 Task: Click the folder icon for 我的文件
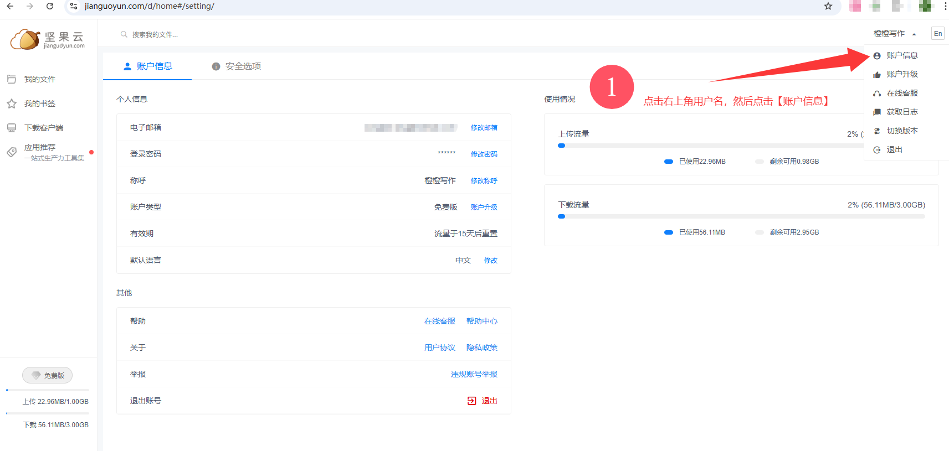click(12, 79)
